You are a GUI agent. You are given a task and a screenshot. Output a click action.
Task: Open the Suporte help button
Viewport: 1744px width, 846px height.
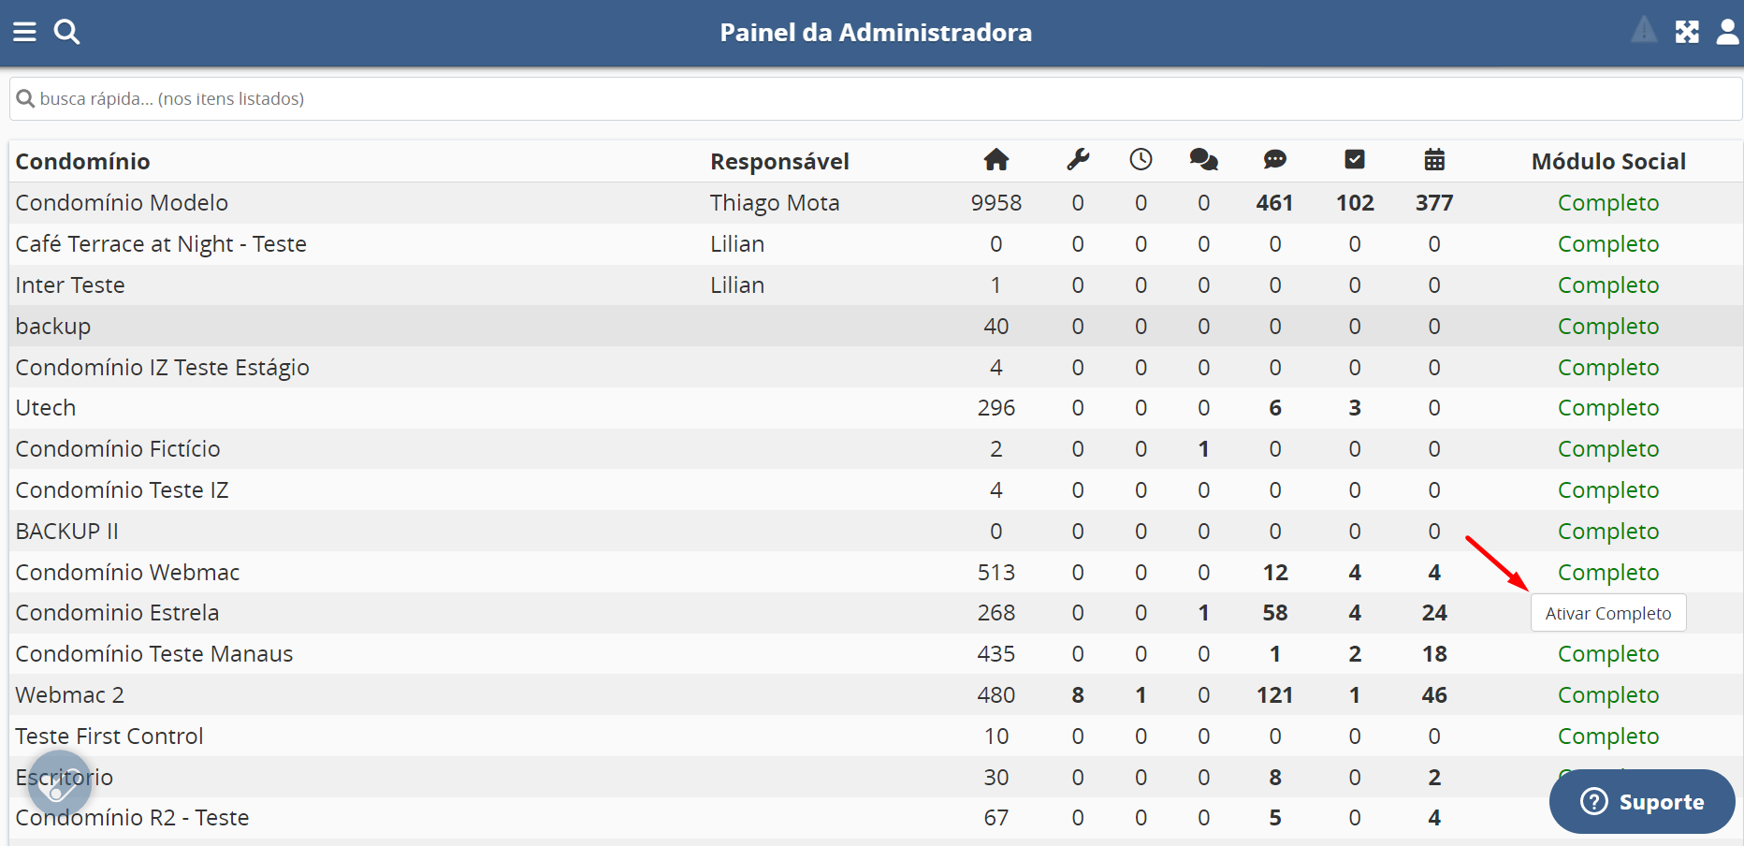coord(1642,802)
